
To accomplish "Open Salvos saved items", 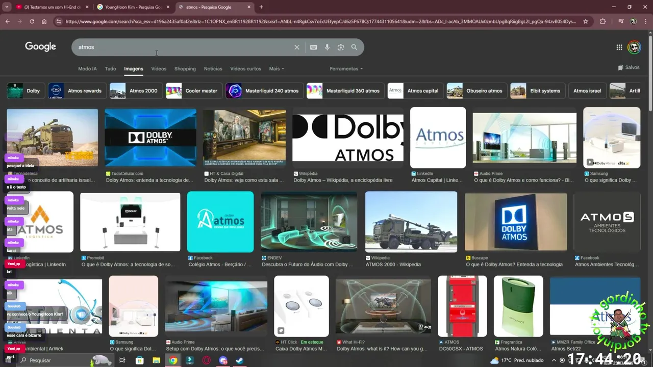I will coord(629,67).
